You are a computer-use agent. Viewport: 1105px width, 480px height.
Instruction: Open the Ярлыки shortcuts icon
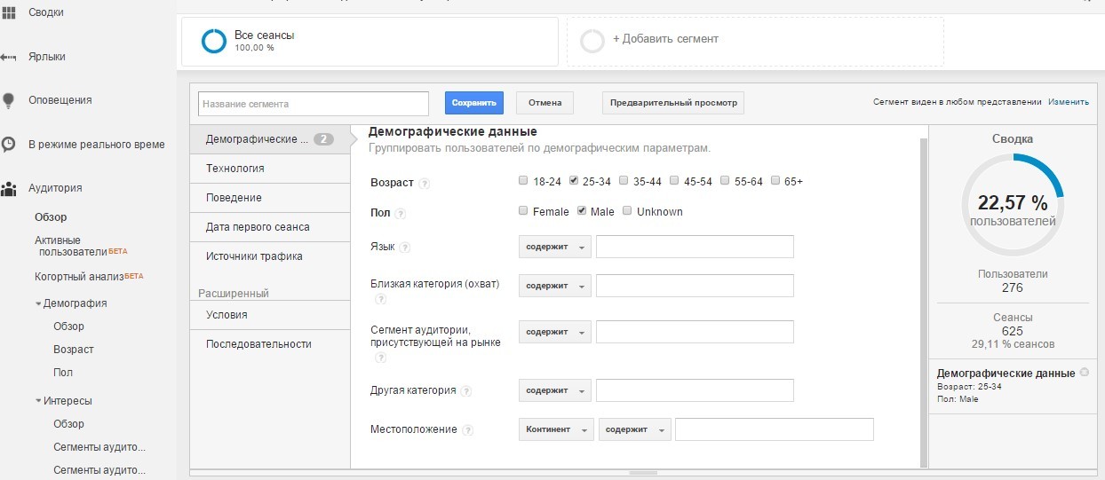pyautogui.click(x=9, y=57)
